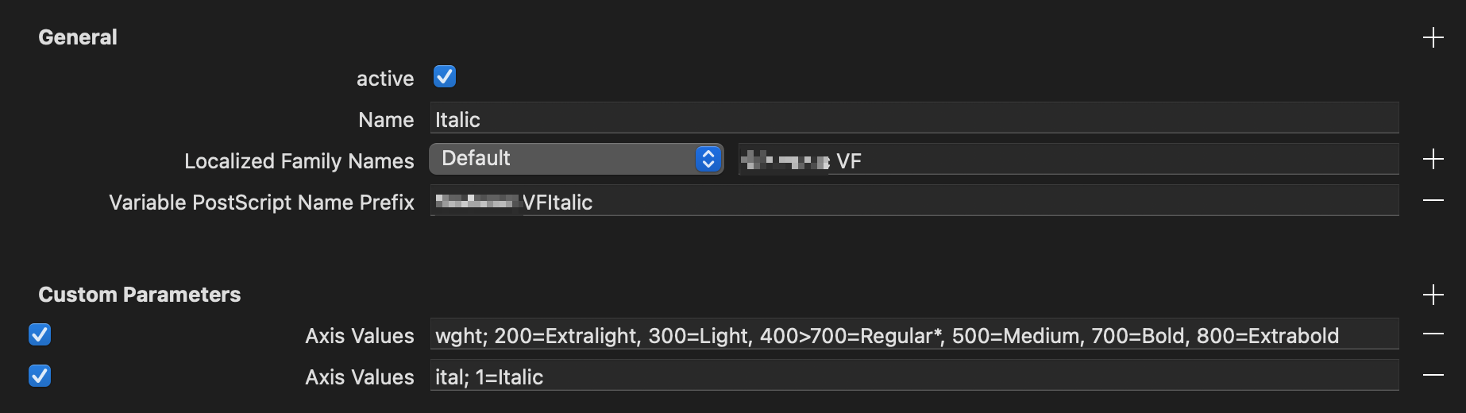Click the General section heading
The width and height of the screenshot is (1466, 413).
point(78,37)
